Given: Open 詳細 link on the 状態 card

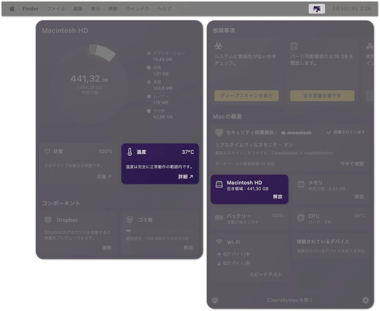Looking at the screenshot, I should pos(104,177).
